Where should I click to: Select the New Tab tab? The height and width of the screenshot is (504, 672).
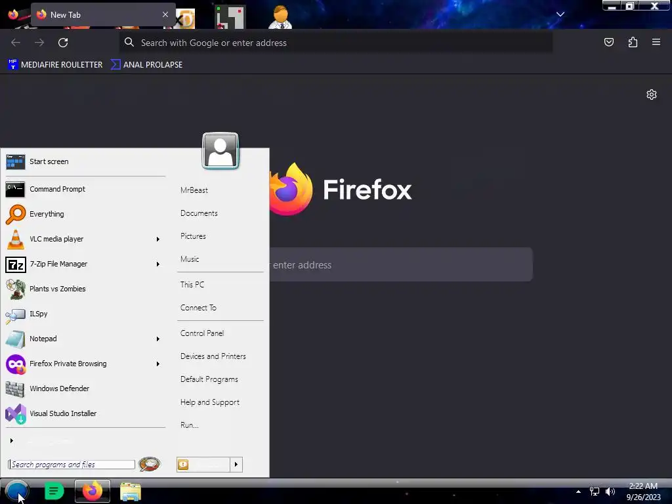[x=103, y=14]
